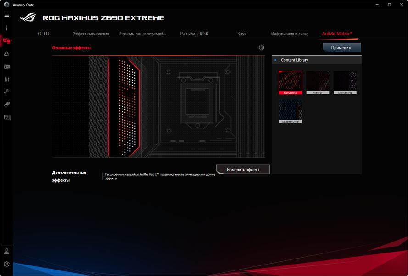408x276 pixels.
Task: Switch to the OLED tab
Action: point(44,34)
